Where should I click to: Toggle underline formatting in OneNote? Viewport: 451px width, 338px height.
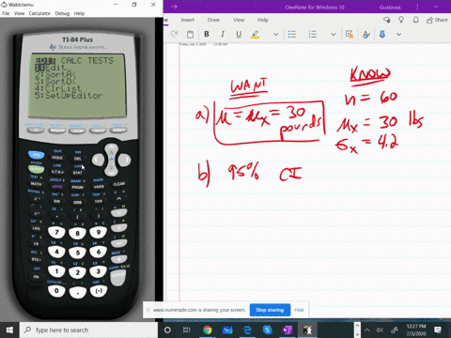[239, 34]
